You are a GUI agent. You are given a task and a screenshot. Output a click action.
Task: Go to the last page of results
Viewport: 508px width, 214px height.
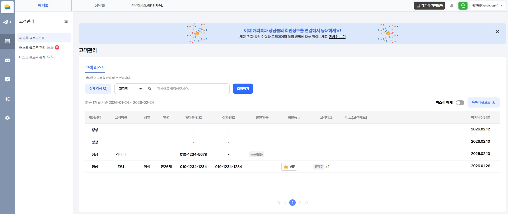pyautogui.click(x=306, y=203)
